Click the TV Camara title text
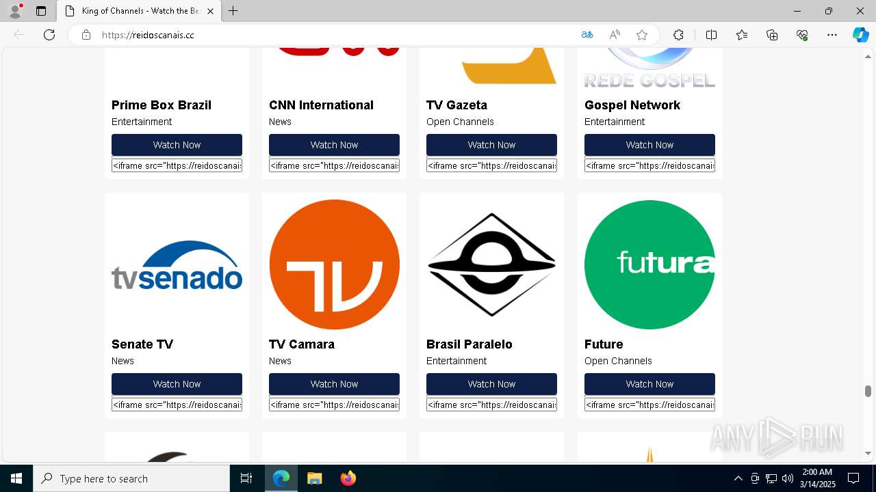Screen dimensions: 876x492 click(x=302, y=344)
